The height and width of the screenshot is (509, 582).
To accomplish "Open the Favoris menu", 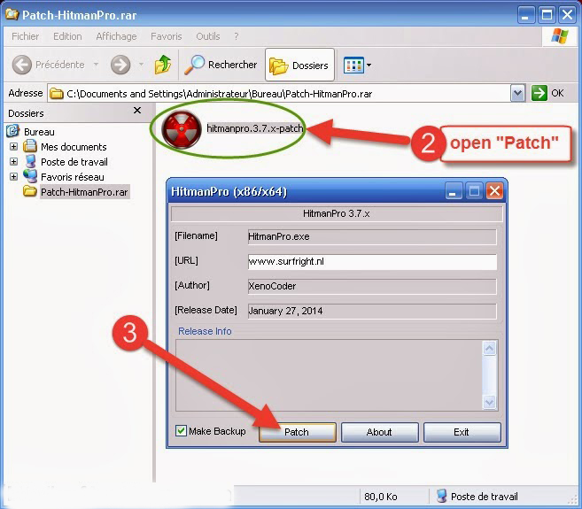I will tap(167, 36).
